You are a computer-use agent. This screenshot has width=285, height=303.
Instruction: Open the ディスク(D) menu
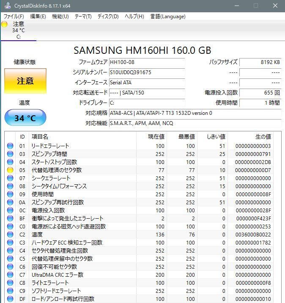point(108,17)
